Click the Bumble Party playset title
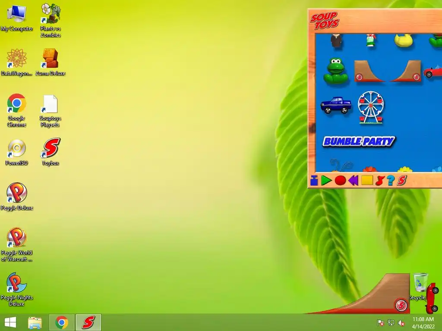The height and width of the screenshot is (331, 442). point(359,141)
